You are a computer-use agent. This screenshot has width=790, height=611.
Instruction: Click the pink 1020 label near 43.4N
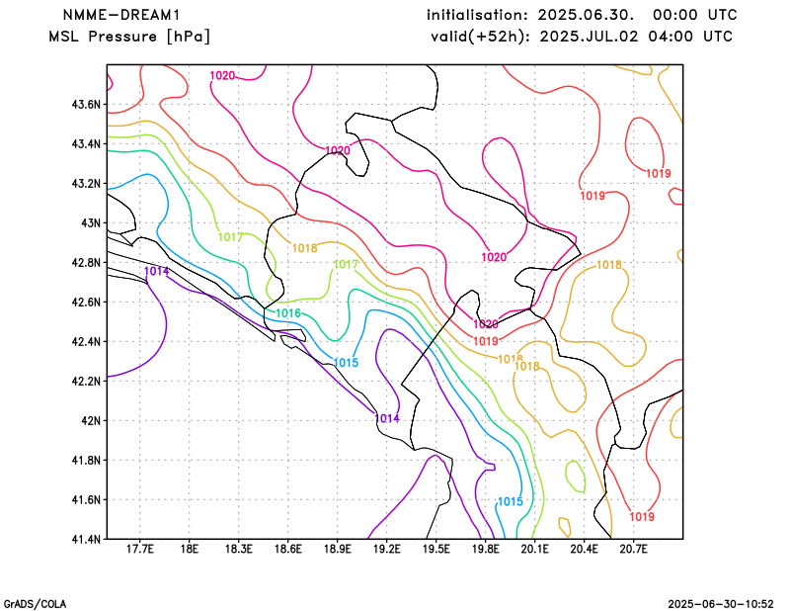click(338, 150)
